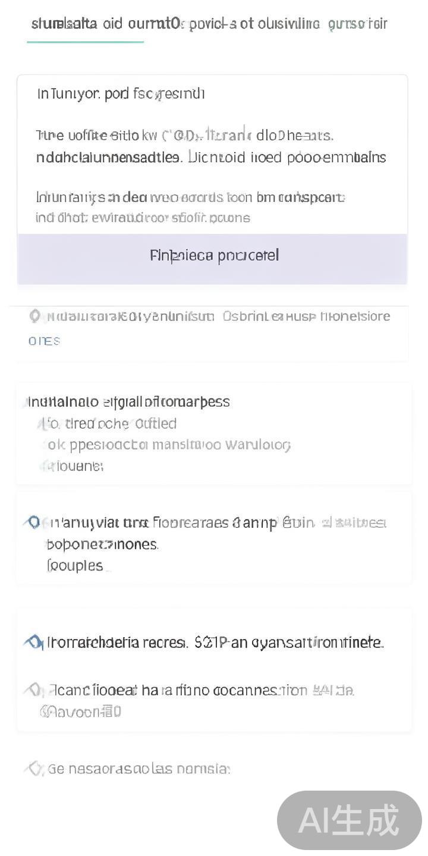Select the "Pcanc fiooeat" row text
The height and width of the screenshot is (856, 428).
[202, 690]
